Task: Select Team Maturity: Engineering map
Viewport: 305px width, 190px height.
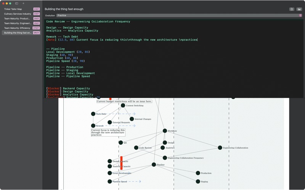Action: (21, 23)
